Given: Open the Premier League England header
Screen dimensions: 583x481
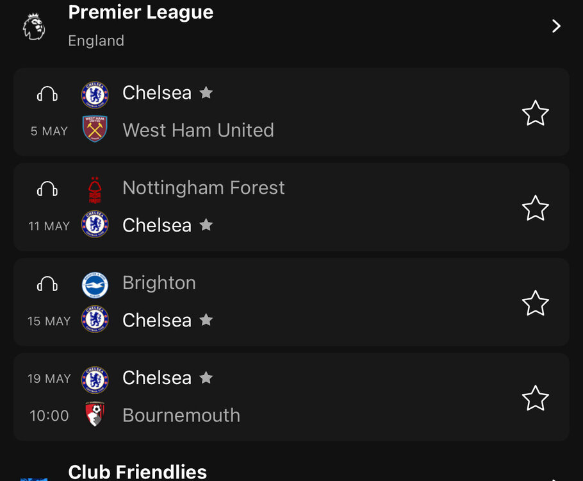Looking at the screenshot, I should tap(291, 27).
